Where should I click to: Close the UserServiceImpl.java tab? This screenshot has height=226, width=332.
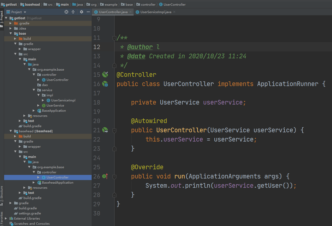coord(174,12)
